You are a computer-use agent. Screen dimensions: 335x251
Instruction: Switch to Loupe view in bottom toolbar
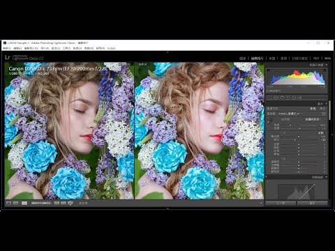pos(8,203)
